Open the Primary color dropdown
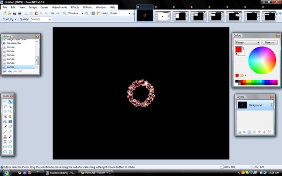This screenshot has width=282, height=176. click(247, 43)
